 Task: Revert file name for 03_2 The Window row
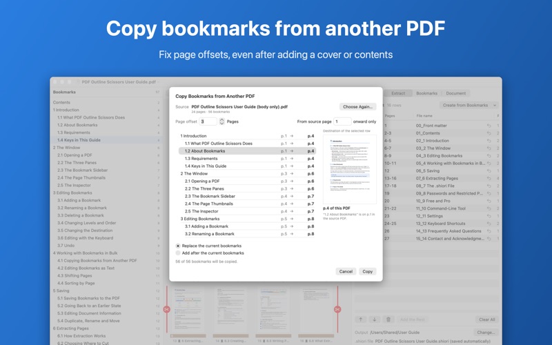pos(489,148)
